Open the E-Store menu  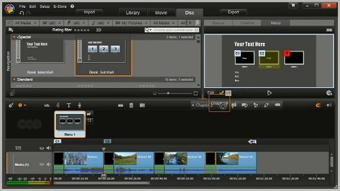tap(60, 6)
